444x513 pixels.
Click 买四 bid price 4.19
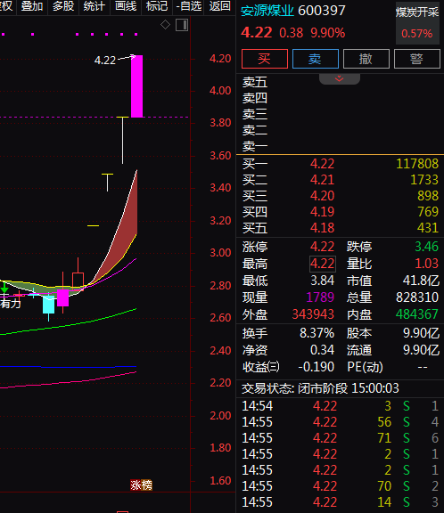point(322,212)
